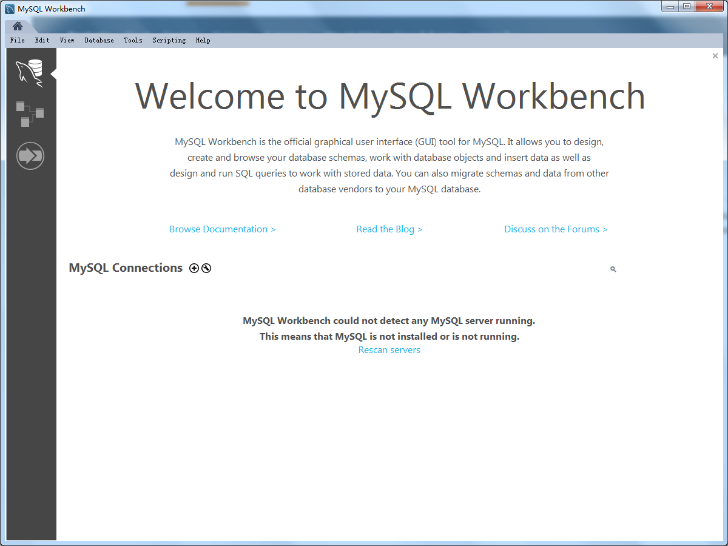Open Discuss on the Forums link
The image size is (728, 546).
point(556,229)
